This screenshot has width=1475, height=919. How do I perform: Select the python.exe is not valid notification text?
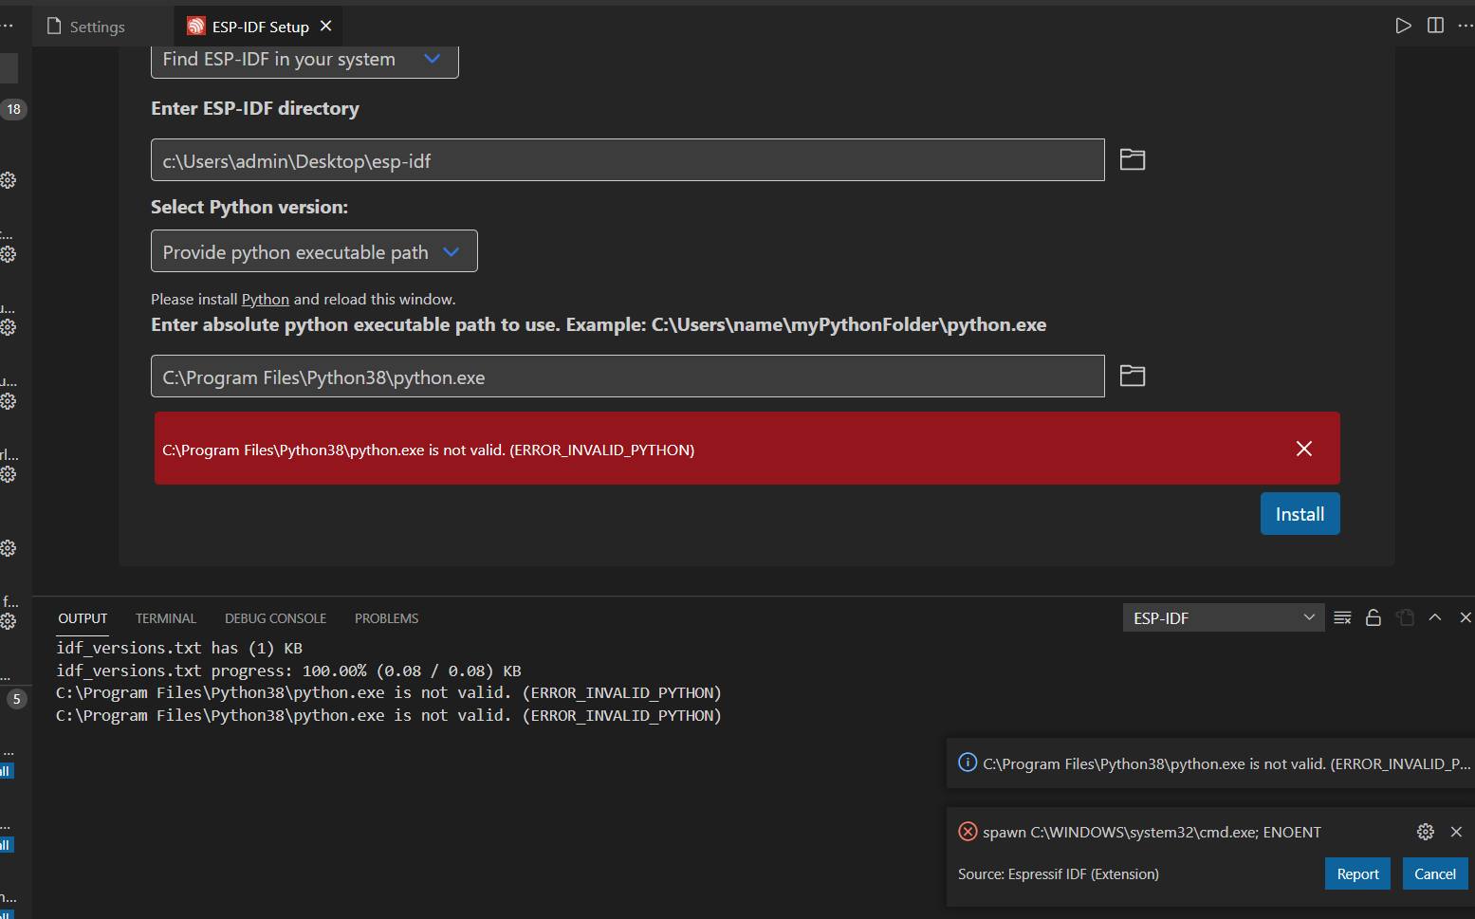(x=1226, y=763)
